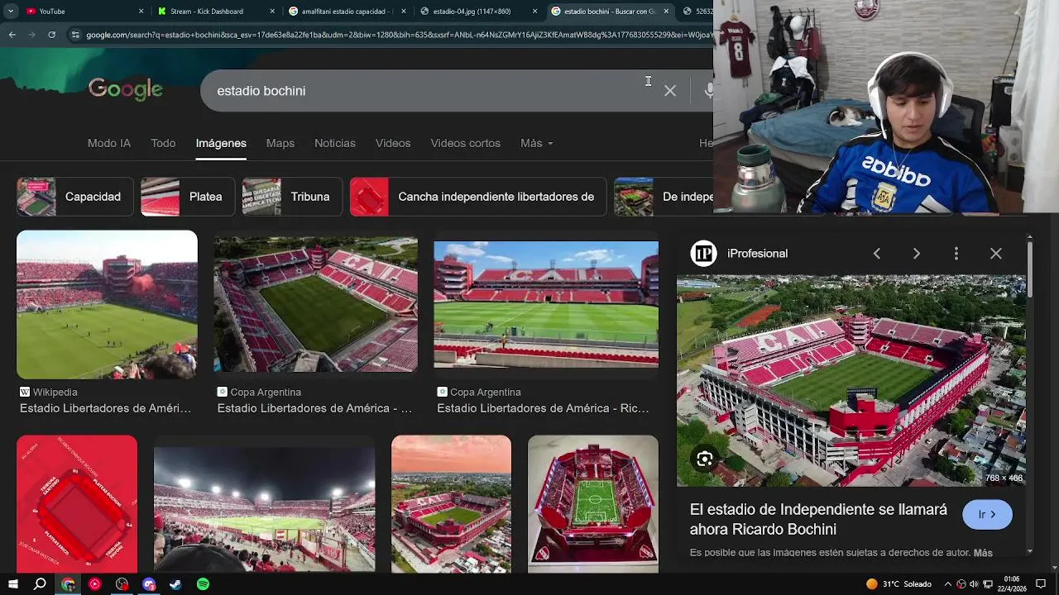Image resolution: width=1059 pixels, height=595 pixels.
Task: Select the Maps search filter
Action: click(280, 143)
